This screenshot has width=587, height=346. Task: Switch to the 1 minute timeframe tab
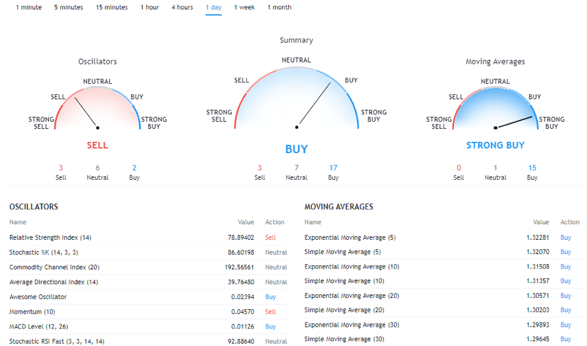(x=29, y=7)
